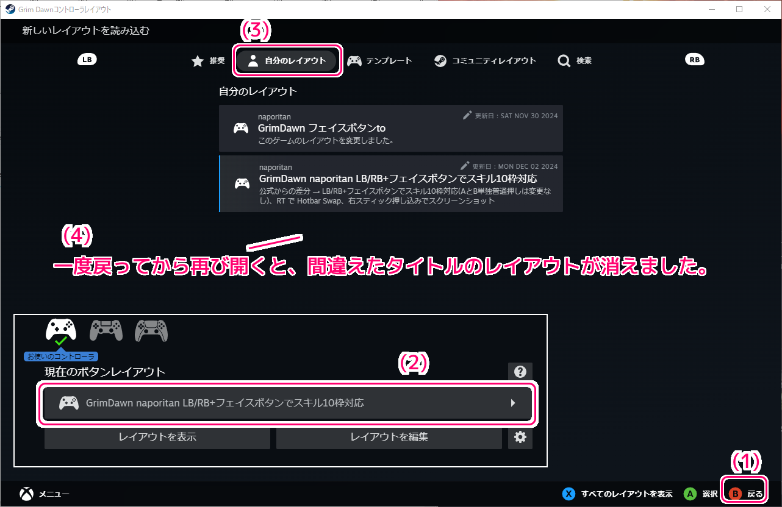Click the RB bumper glyph
Screen dimensions: 782x507
tap(694, 60)
